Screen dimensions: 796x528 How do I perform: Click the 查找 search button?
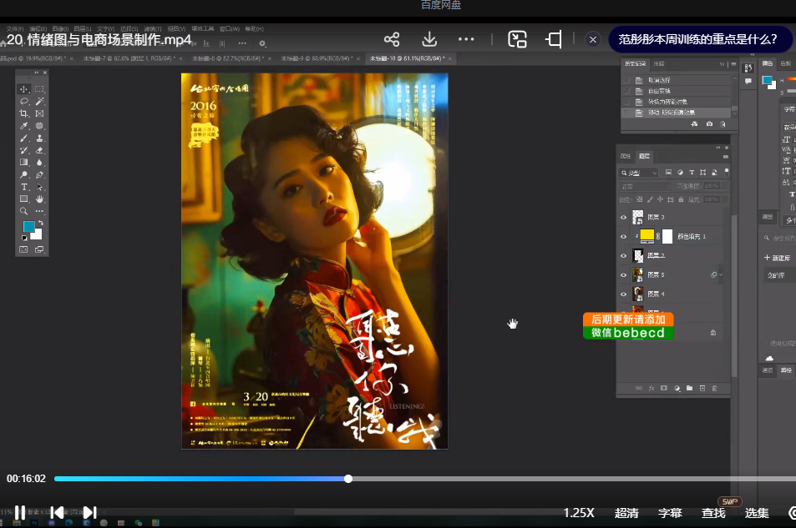coord(713,513)
